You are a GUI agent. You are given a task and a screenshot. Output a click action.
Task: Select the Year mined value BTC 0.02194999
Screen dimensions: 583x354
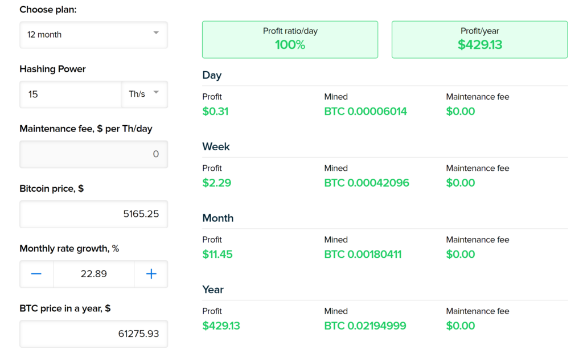(365, 326)
